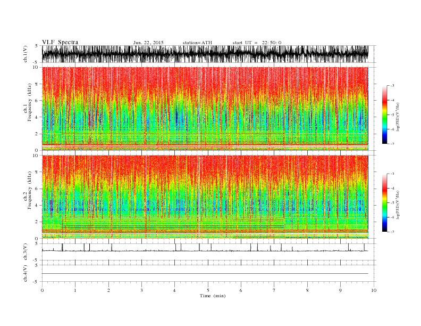Click the "station=ATH" header label
The image size is (421, 326).
(x=197, y=43)
